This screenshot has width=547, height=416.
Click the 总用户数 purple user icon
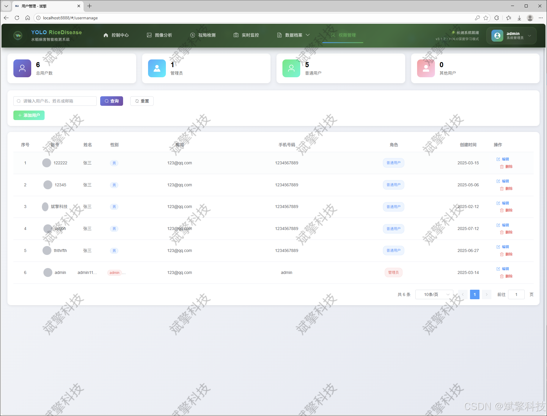point(22,68)
